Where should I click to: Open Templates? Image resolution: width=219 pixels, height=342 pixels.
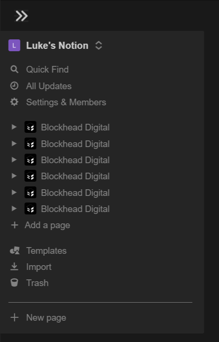(46, 251)
